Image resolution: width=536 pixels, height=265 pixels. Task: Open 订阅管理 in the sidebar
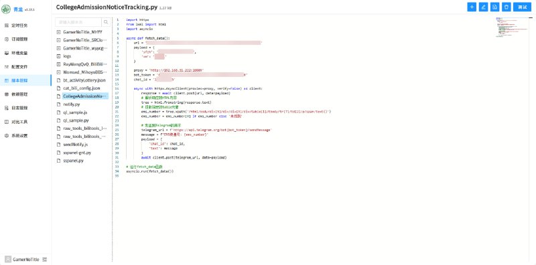25,39
